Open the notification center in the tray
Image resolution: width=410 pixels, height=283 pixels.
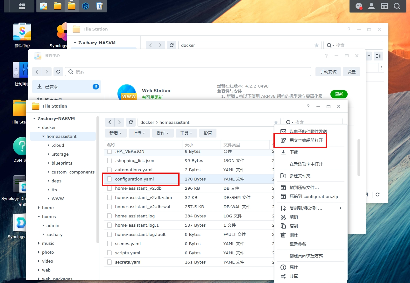pos(359,6)
